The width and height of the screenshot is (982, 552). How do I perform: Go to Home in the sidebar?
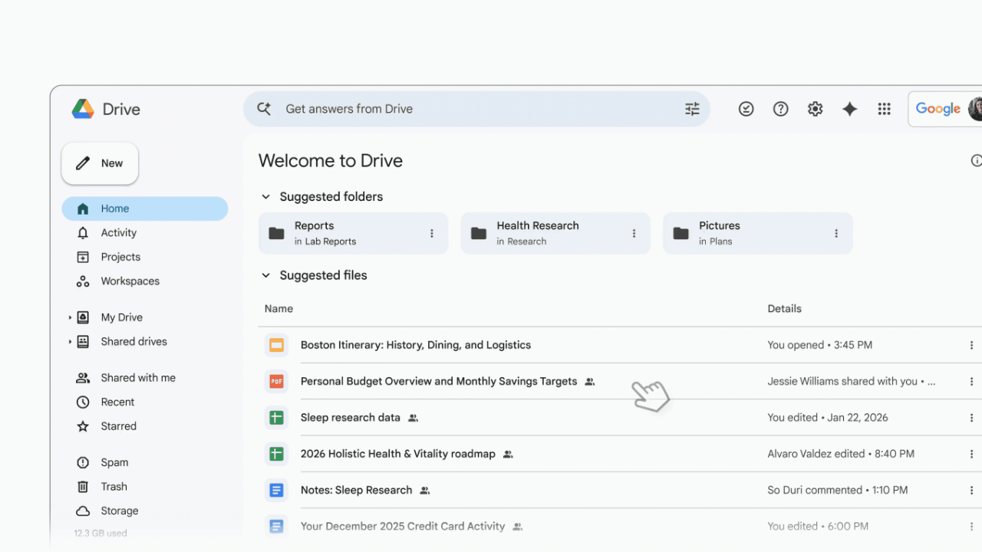coord(145,209)
